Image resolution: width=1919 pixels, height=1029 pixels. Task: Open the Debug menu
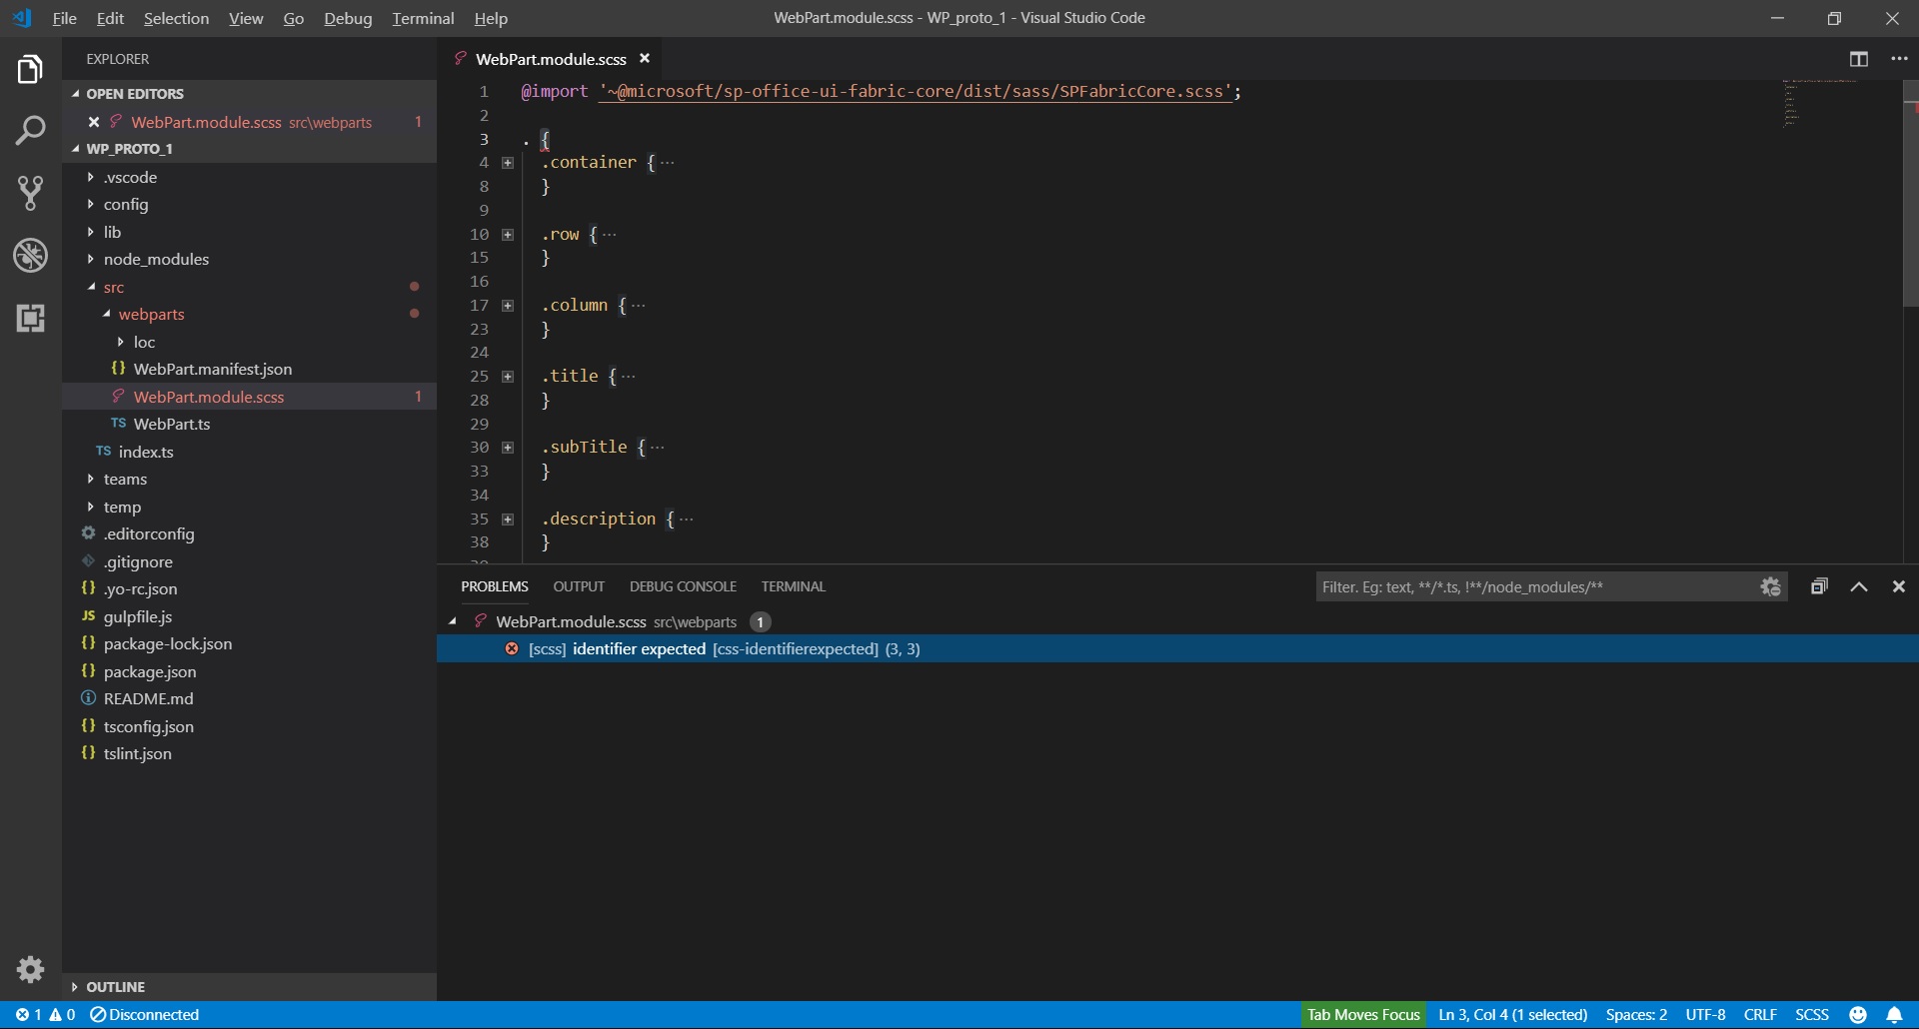point(347,18)
